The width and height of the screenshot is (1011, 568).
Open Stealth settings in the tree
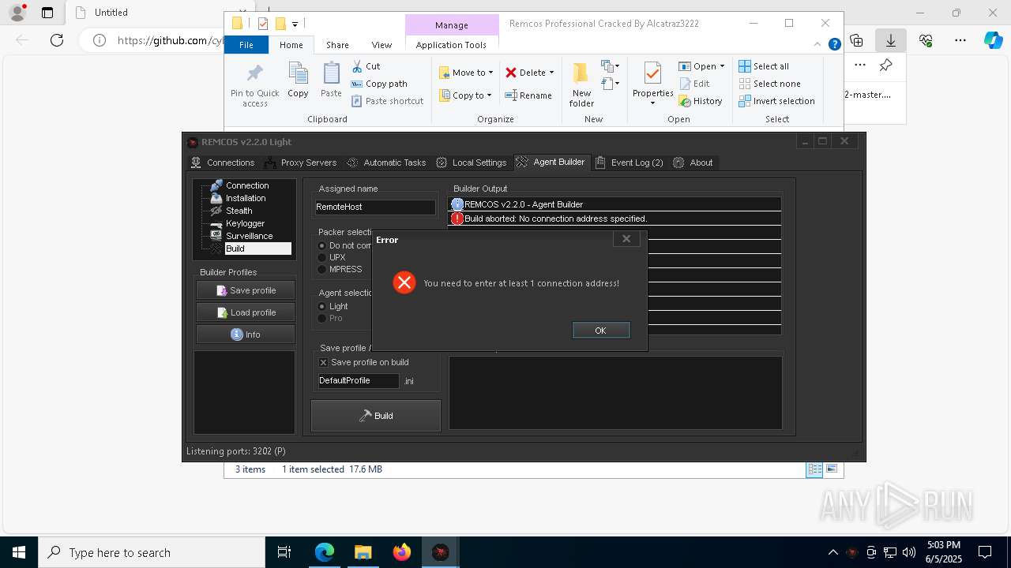point(239,211)
